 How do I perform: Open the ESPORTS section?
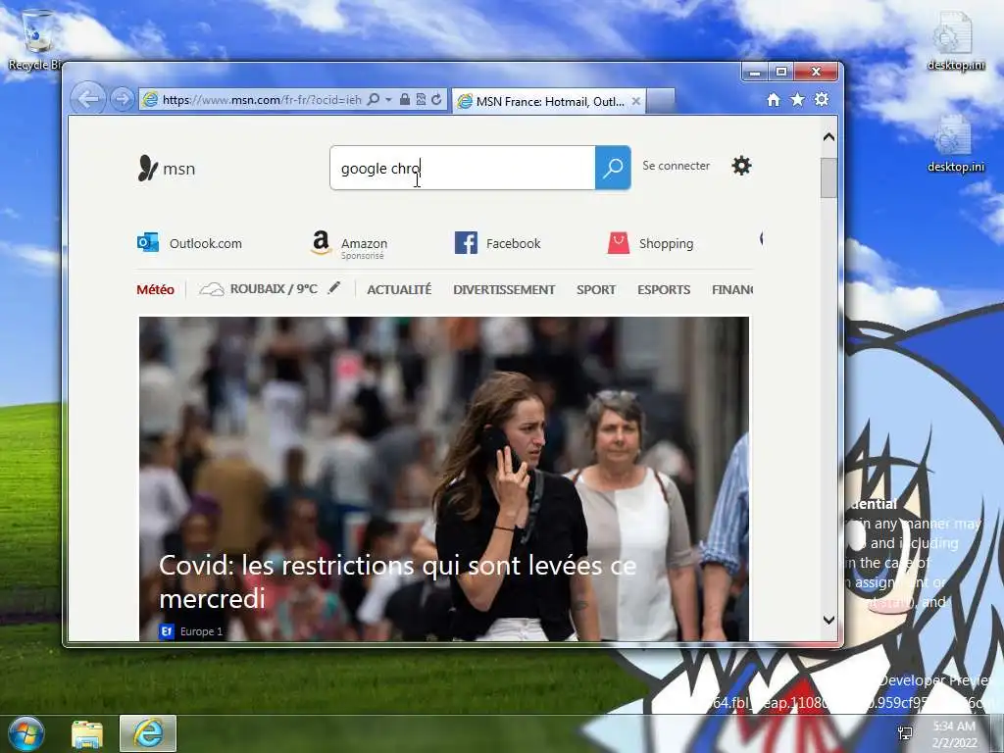click(x=664, y=289)
